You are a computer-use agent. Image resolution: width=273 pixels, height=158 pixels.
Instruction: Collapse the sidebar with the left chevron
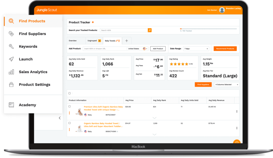click(x=60, y=118)
